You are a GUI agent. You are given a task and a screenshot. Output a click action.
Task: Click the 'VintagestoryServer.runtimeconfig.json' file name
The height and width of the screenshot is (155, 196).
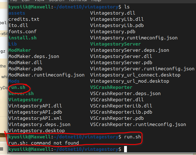pyautogui.click(x=142, y=69)
